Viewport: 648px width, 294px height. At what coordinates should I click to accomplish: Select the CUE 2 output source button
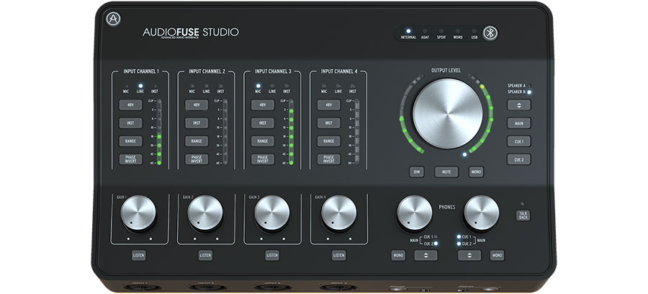519,159
